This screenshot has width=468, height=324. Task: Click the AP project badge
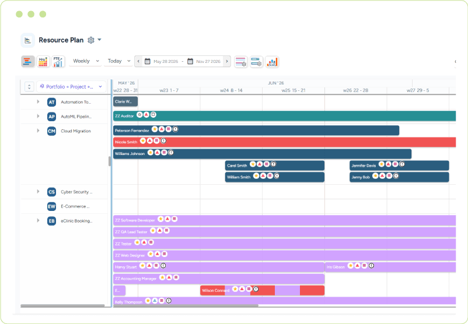pyautogui.click(x=51, y=117)
